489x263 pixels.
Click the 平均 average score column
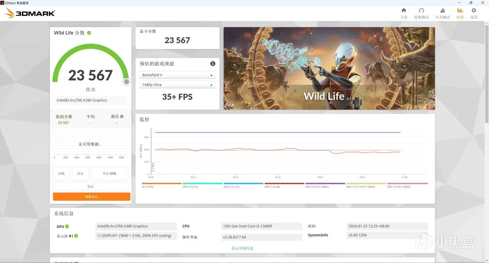point(91,119)
